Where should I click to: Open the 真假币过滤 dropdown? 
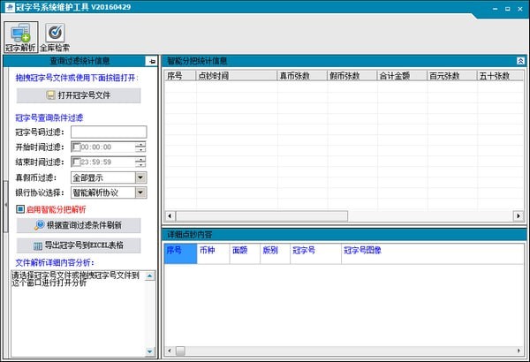(140, 177)
